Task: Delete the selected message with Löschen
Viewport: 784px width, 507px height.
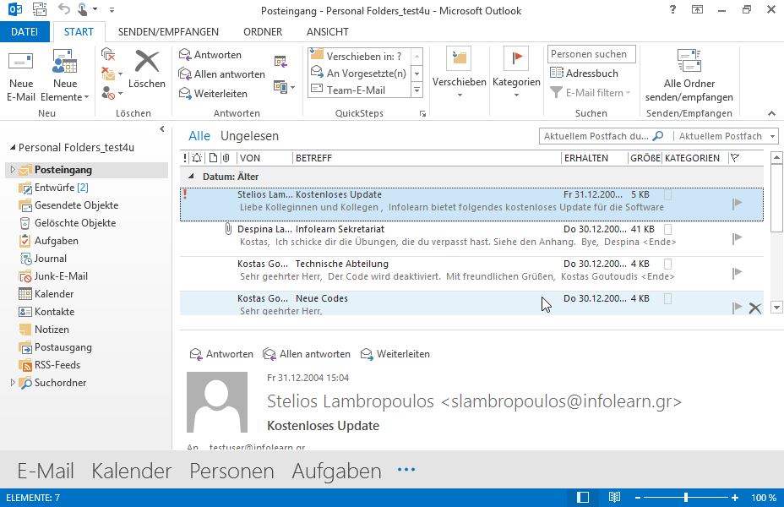Action: [146, 70]
